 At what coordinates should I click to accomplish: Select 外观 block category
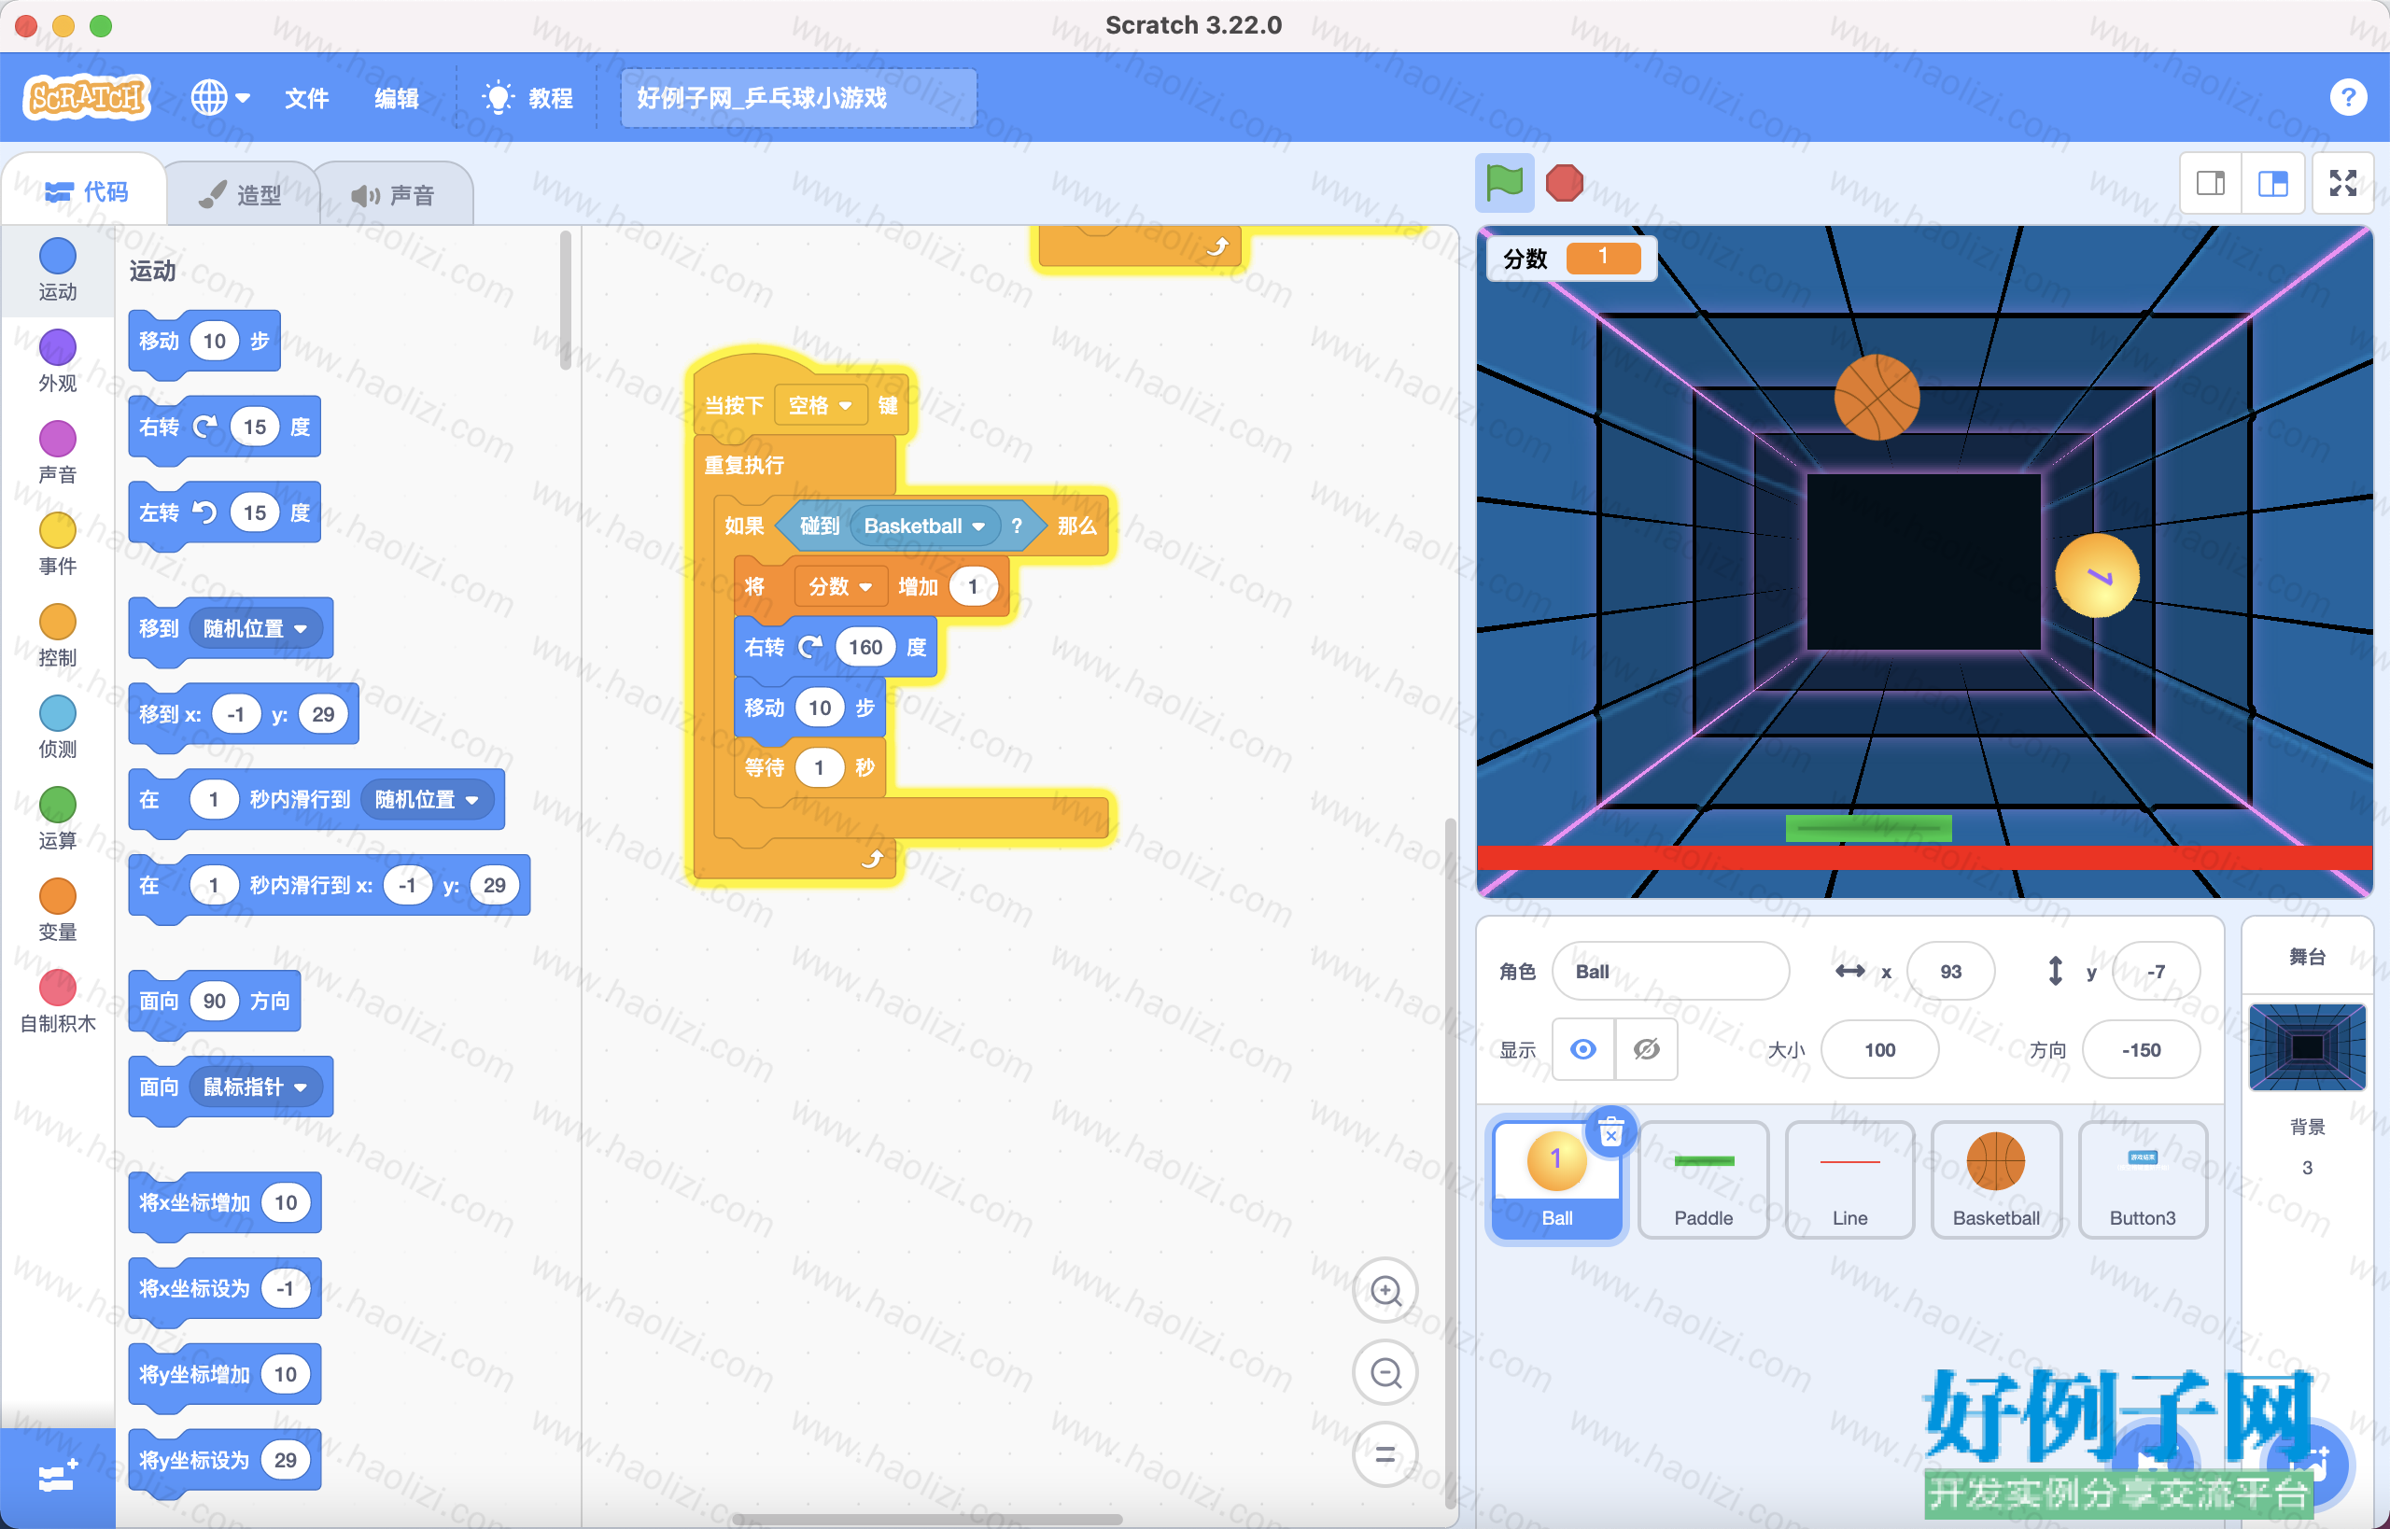58,361
